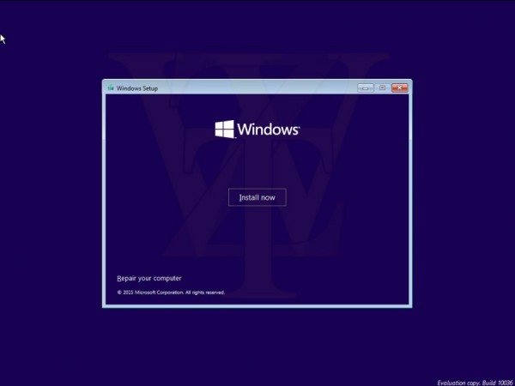
Task: Click the word Install on the button
Action: tap(247, 197)
